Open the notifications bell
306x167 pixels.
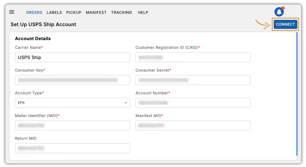tap(279, 12)
